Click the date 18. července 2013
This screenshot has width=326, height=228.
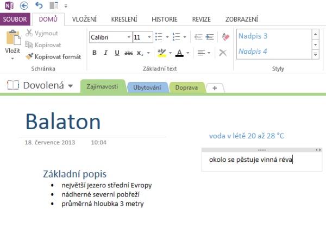coord(50,142)
